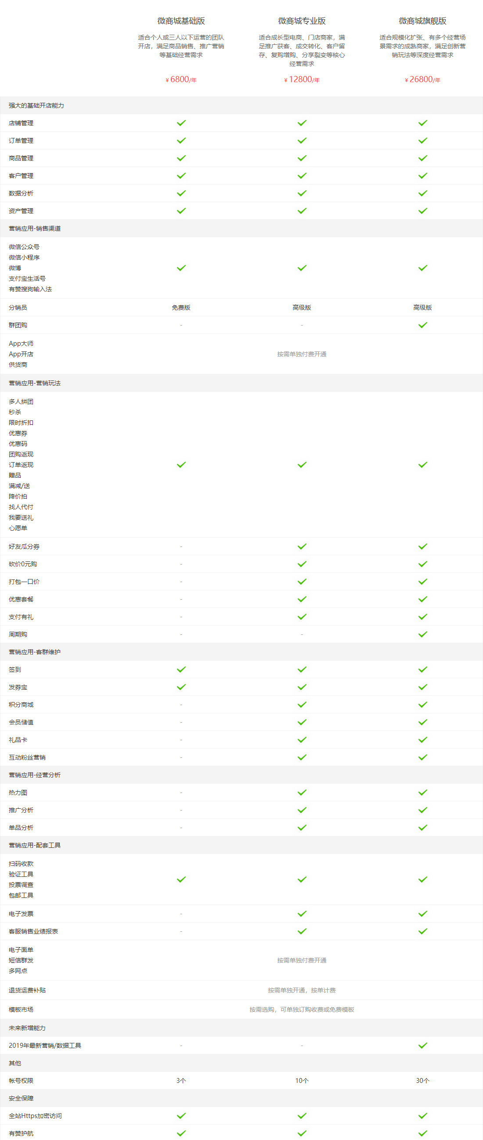The width and height of the screenshot is (483, 1140).
Task: Click 分销员 高级版 value in 旗舰版 column
Action: (422, 308)
